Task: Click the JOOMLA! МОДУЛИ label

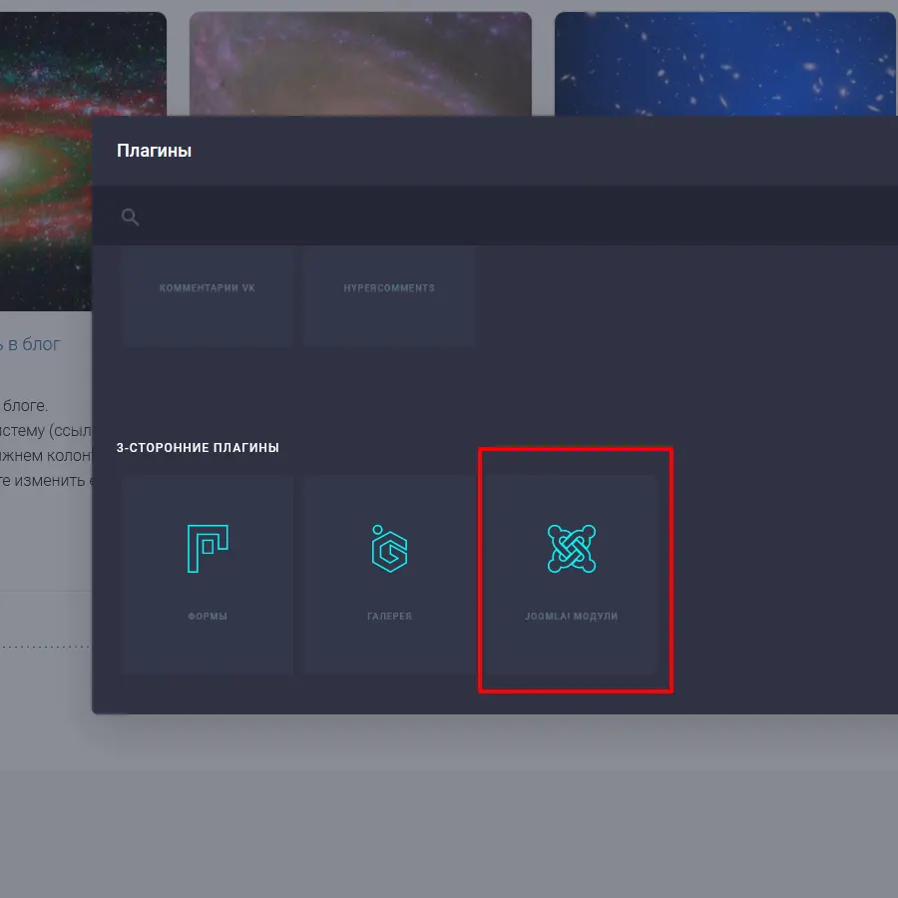Action: click(571, 617)
